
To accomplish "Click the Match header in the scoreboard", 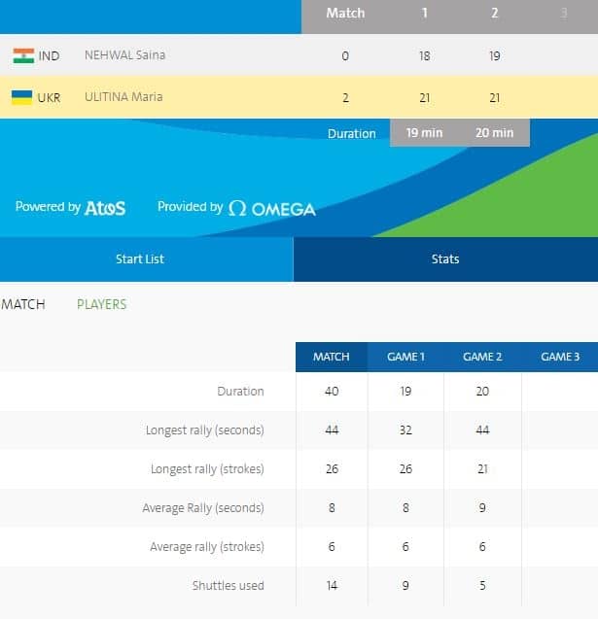I will [x=345, y=13].
